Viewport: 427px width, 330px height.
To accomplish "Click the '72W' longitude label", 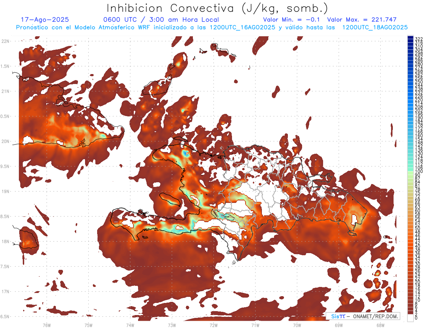I will (x=213, y=325).
